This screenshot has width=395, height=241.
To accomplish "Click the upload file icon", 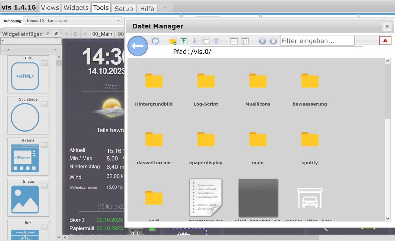I will (184, 41).
